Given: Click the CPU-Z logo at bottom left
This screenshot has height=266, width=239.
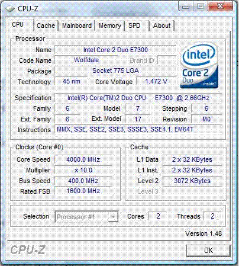Looking at the screenshot, I should [x=28, y=250].
